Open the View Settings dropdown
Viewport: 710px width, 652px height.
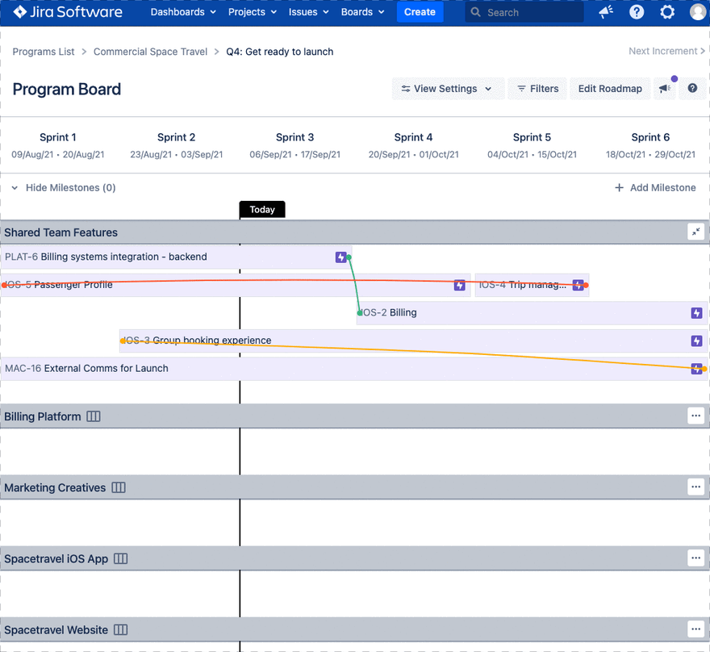447,89
